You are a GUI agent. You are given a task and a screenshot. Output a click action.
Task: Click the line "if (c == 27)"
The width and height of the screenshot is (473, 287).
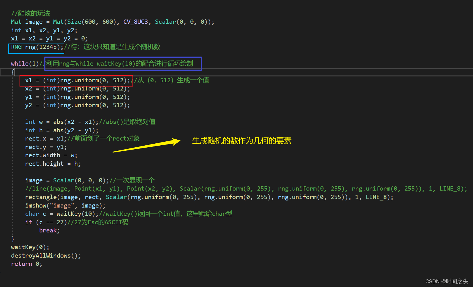tap(46, 222)
